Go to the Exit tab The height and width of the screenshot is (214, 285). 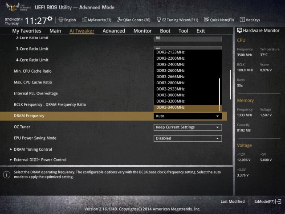pyautogui.click(x=201, y=31)
